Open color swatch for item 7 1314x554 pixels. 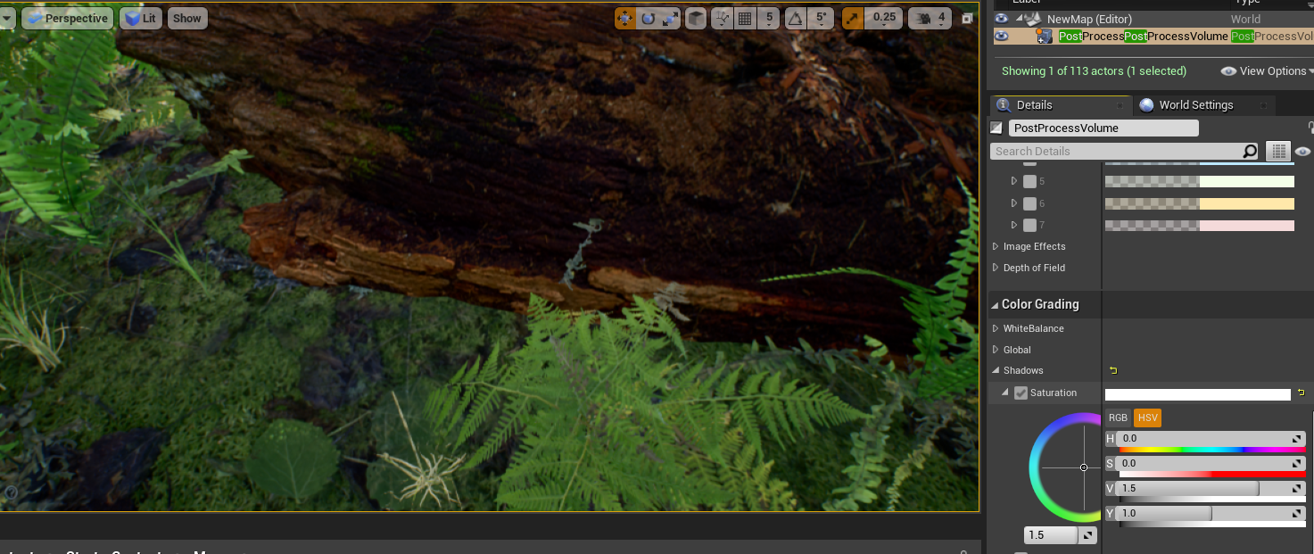coord(1200,226)
